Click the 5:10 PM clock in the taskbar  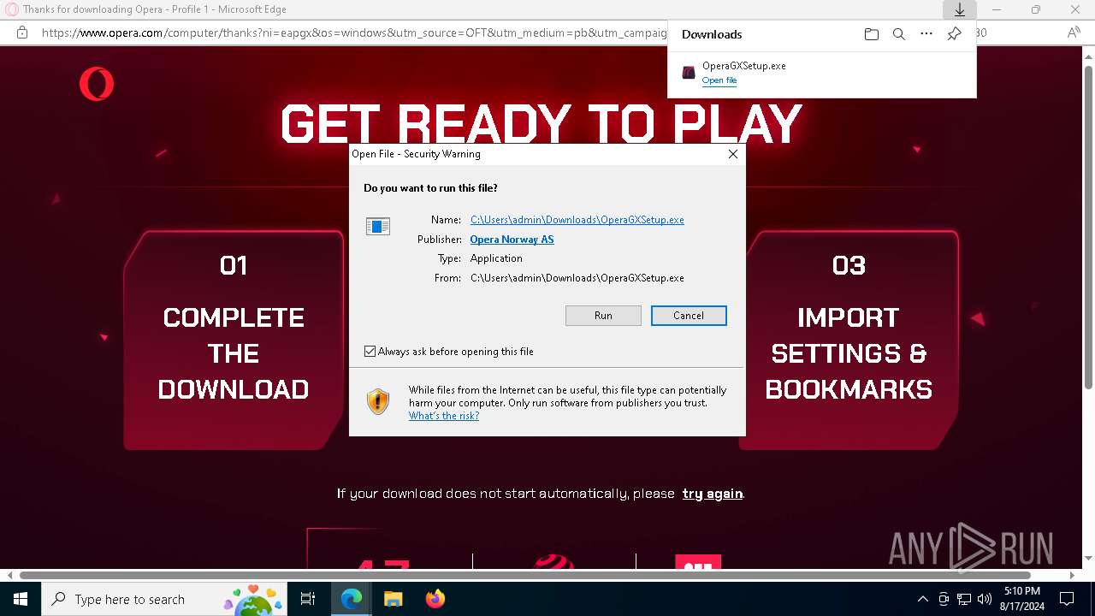[x=1021, y=591]
